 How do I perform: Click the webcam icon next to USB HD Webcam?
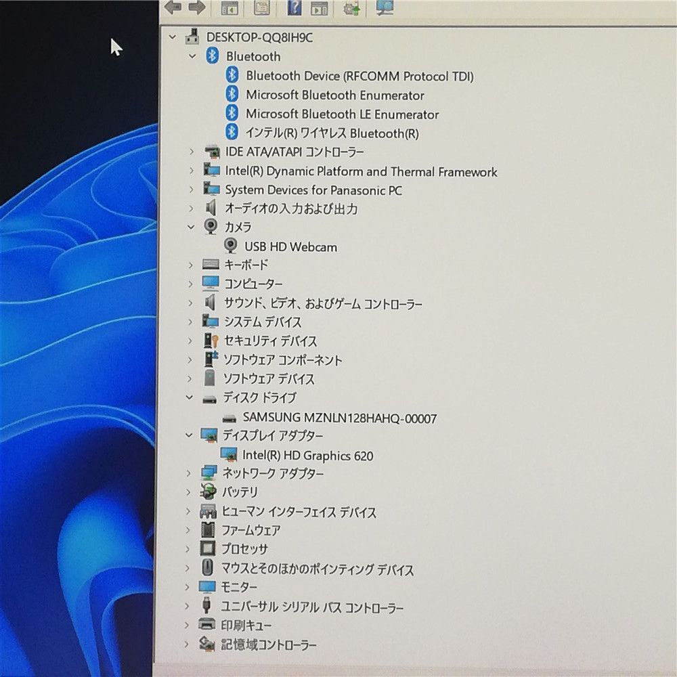[231, 246]
